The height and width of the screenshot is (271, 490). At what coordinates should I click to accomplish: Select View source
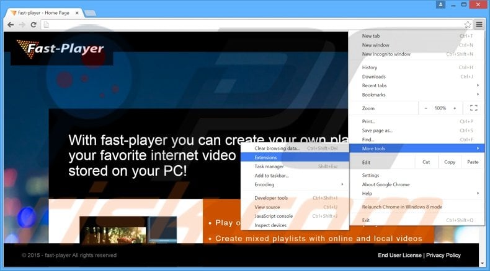point(295,207)
